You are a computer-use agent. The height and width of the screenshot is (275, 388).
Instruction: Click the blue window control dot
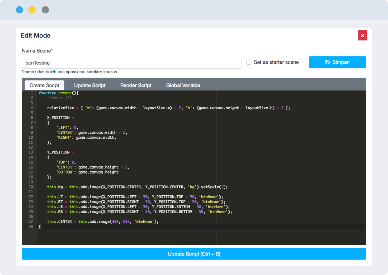tap(19, 10)
